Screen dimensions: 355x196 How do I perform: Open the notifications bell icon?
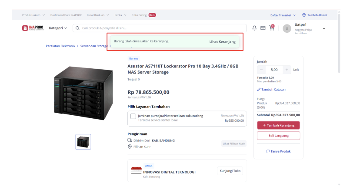(x=254, y=28)
